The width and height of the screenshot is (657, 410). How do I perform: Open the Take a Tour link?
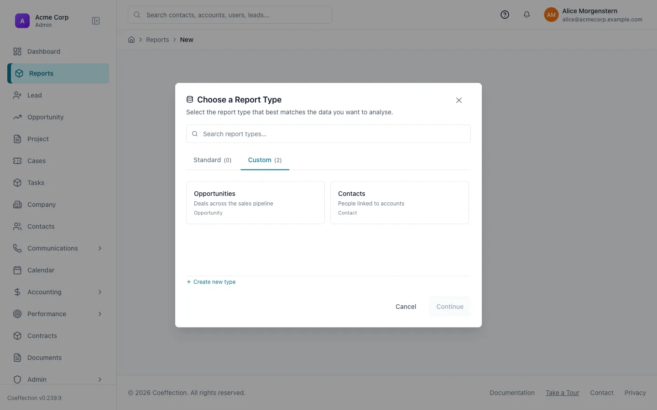coord(562,393)
